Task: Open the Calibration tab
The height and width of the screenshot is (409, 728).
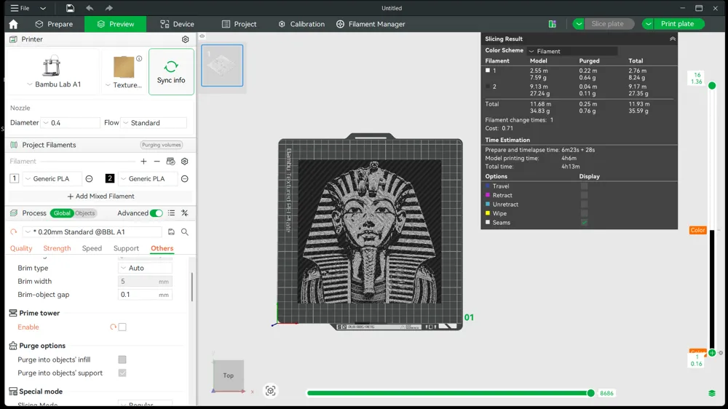Action: pyautogui.click(x=301, y=24)
